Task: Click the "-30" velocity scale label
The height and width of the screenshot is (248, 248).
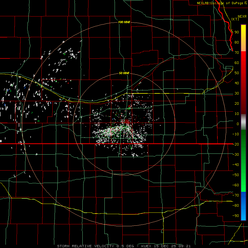Action: [x=236, y=155]
